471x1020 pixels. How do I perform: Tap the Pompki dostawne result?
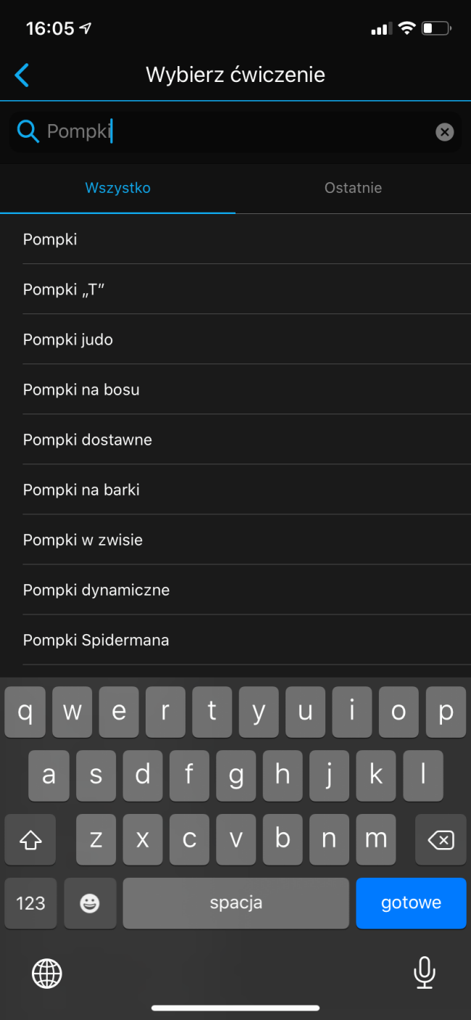coord(236,440)
